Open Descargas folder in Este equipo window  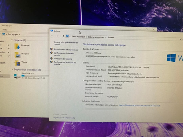tap(22, 46)
